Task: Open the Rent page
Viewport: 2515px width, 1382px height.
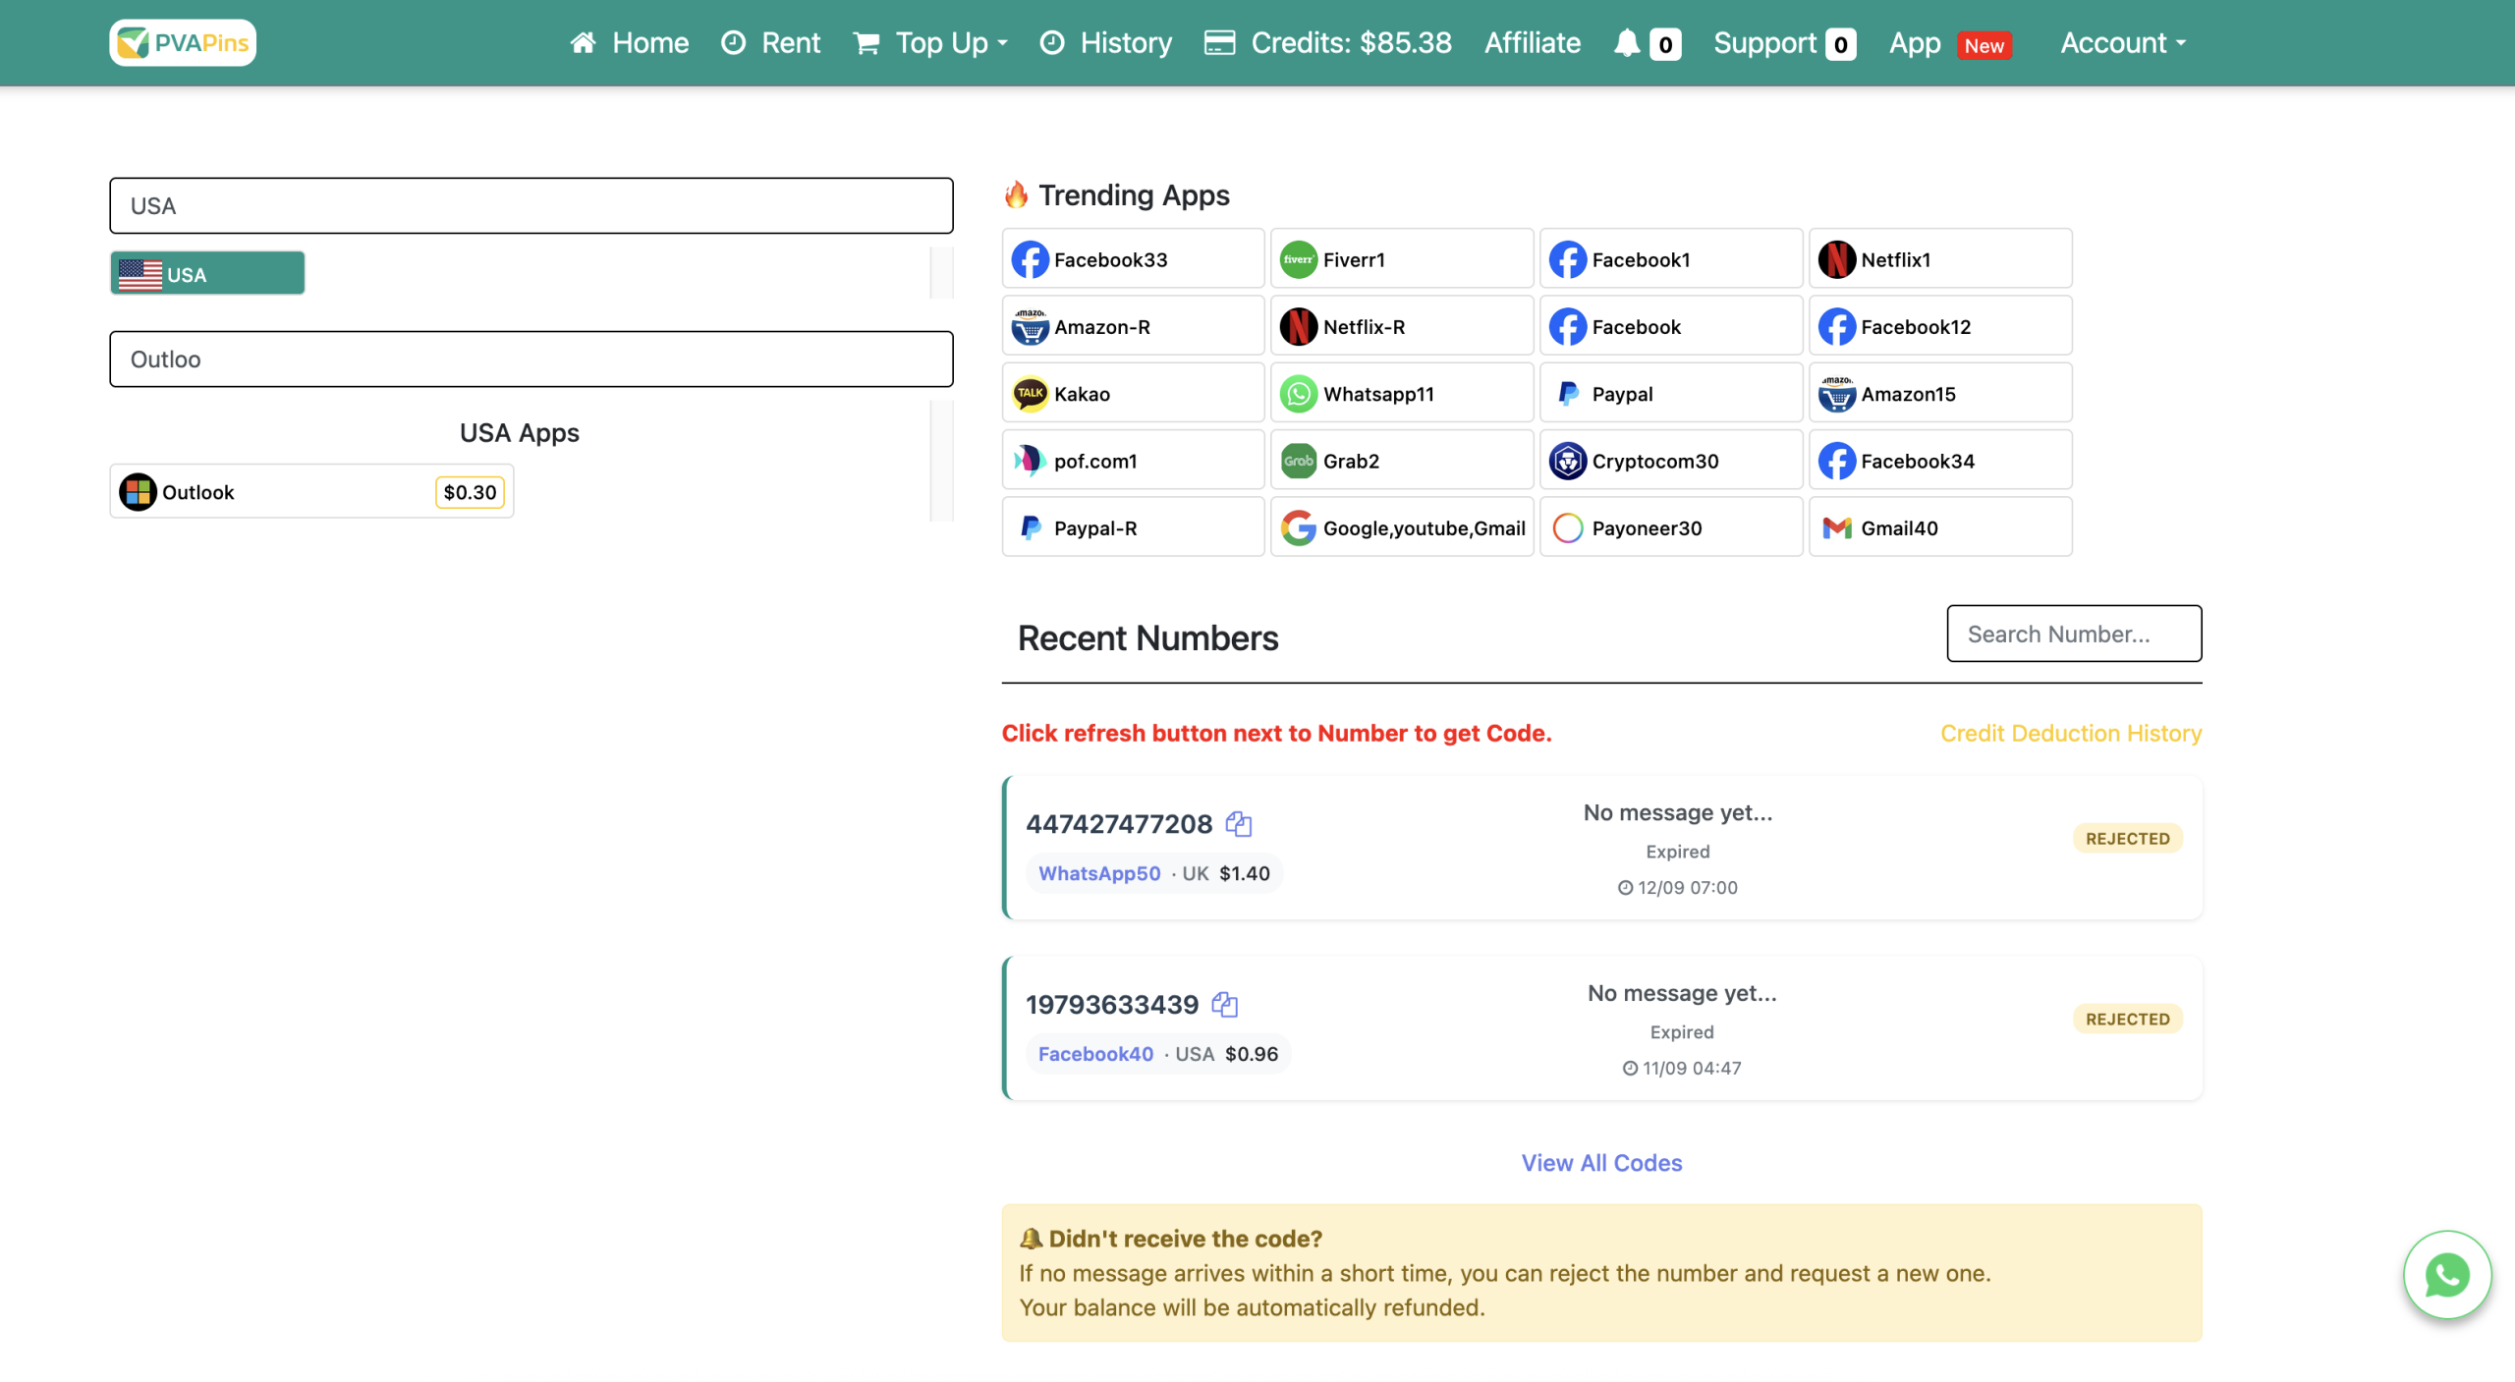Action: click(770, 42)
